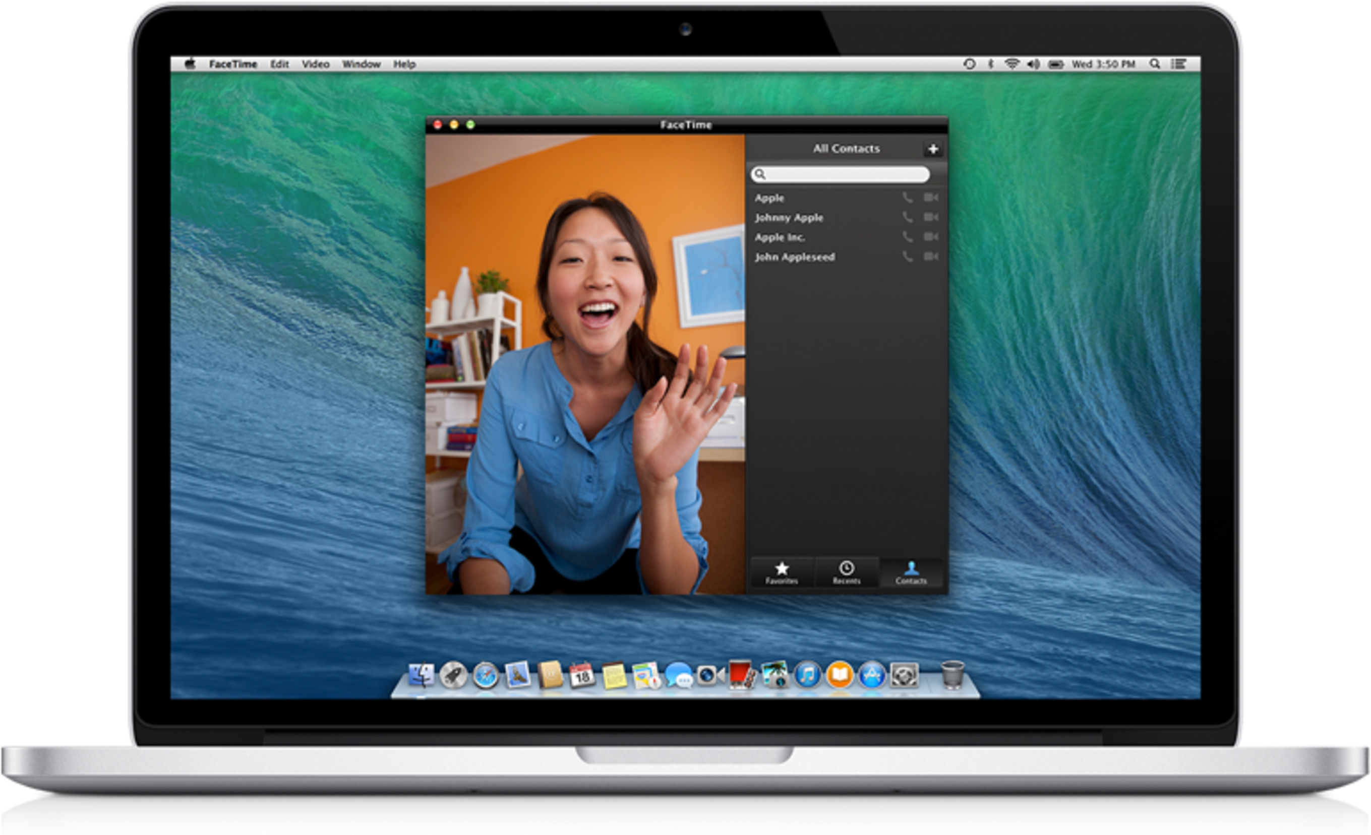Screen dimensions: 1371x835
Task: Open Maps from the Dock
Action: tap(646, 675)
